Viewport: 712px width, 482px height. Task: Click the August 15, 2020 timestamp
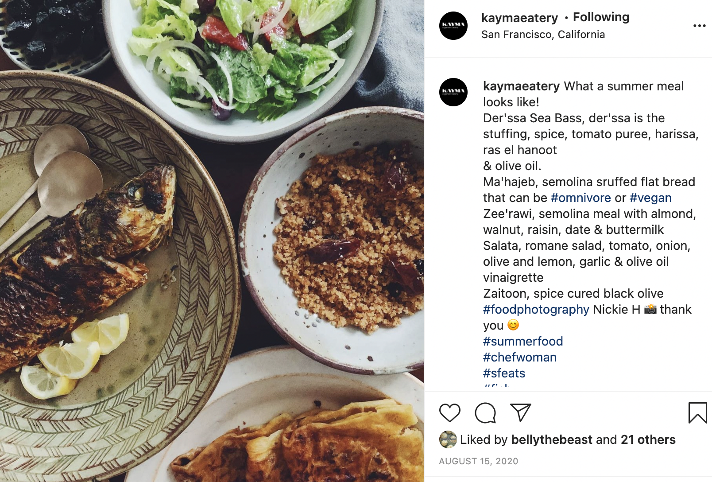coord(478,461)
